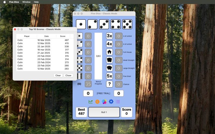Open the purple high scores list icon
The height and width of the screenshot is (134, 215).
118,102
